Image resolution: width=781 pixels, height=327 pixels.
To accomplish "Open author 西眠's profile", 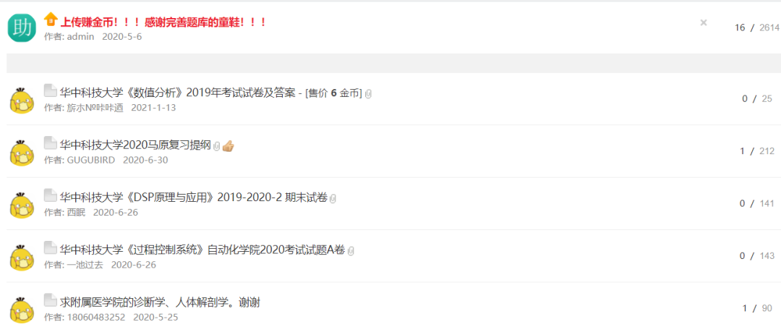I will (x=76, y=213).
